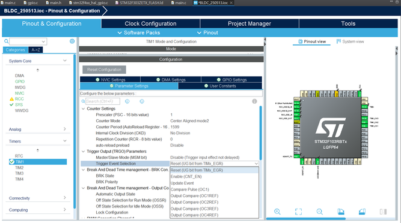
Task: Open the NVIC Settings tab
Action: pos(110,80)
